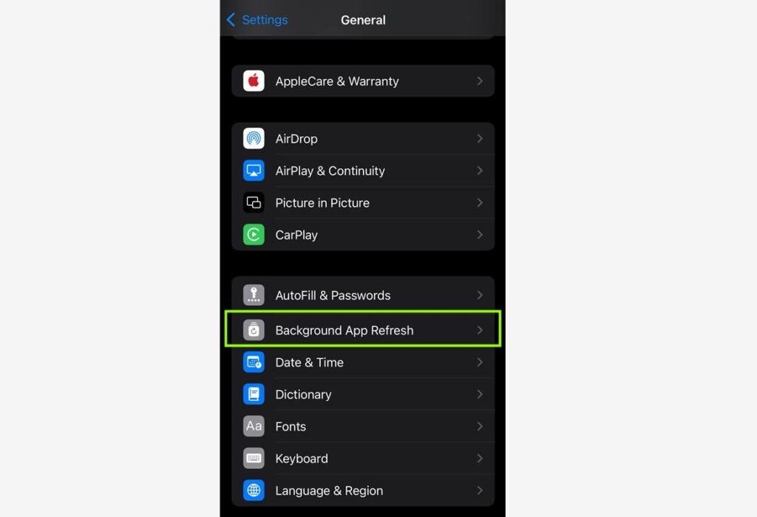Open the Keyboard row chevron
The width and height of the screenshot is (757, 517).
click(x=480, y=458)
